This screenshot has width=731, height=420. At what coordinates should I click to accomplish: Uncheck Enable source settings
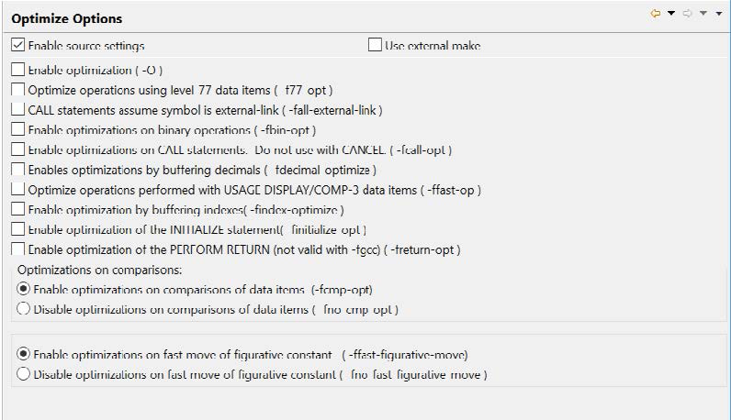(x=18, y=45)
